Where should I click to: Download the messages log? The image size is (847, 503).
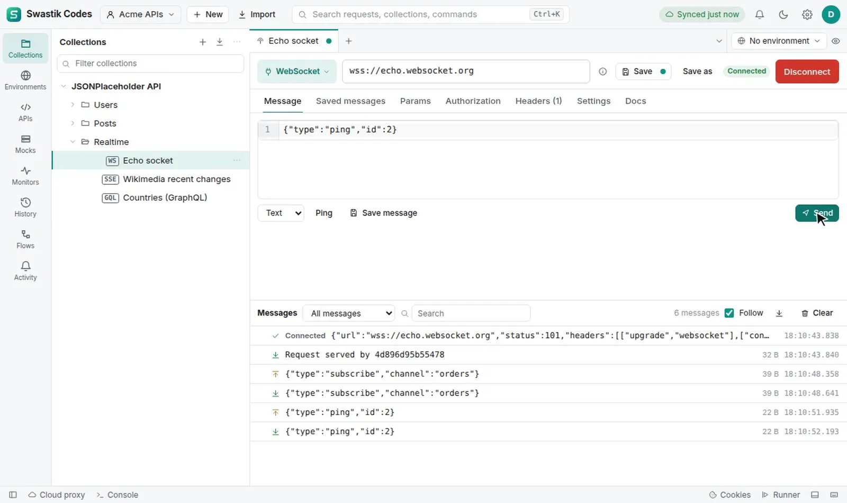(779, 313)
